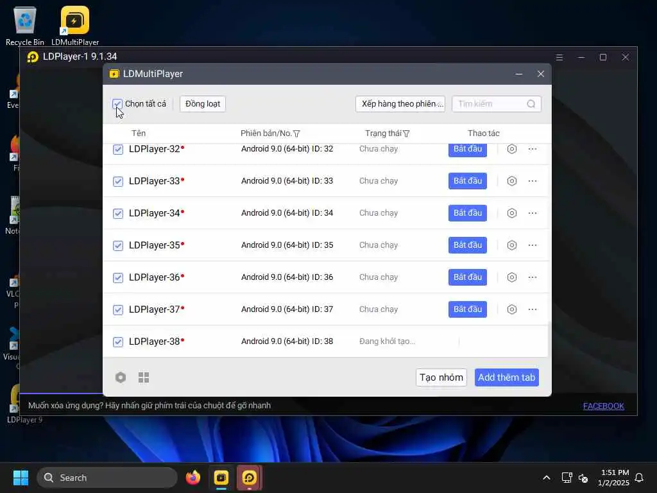Start LDPlayer-34 with Bắt đầu
Image resolution: width=657 pixels, height=493 pixels.
468,213
